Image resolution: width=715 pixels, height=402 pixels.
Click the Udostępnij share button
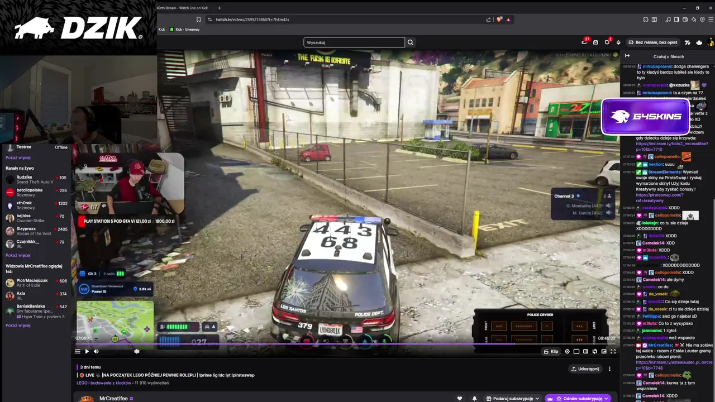point(585,369)
